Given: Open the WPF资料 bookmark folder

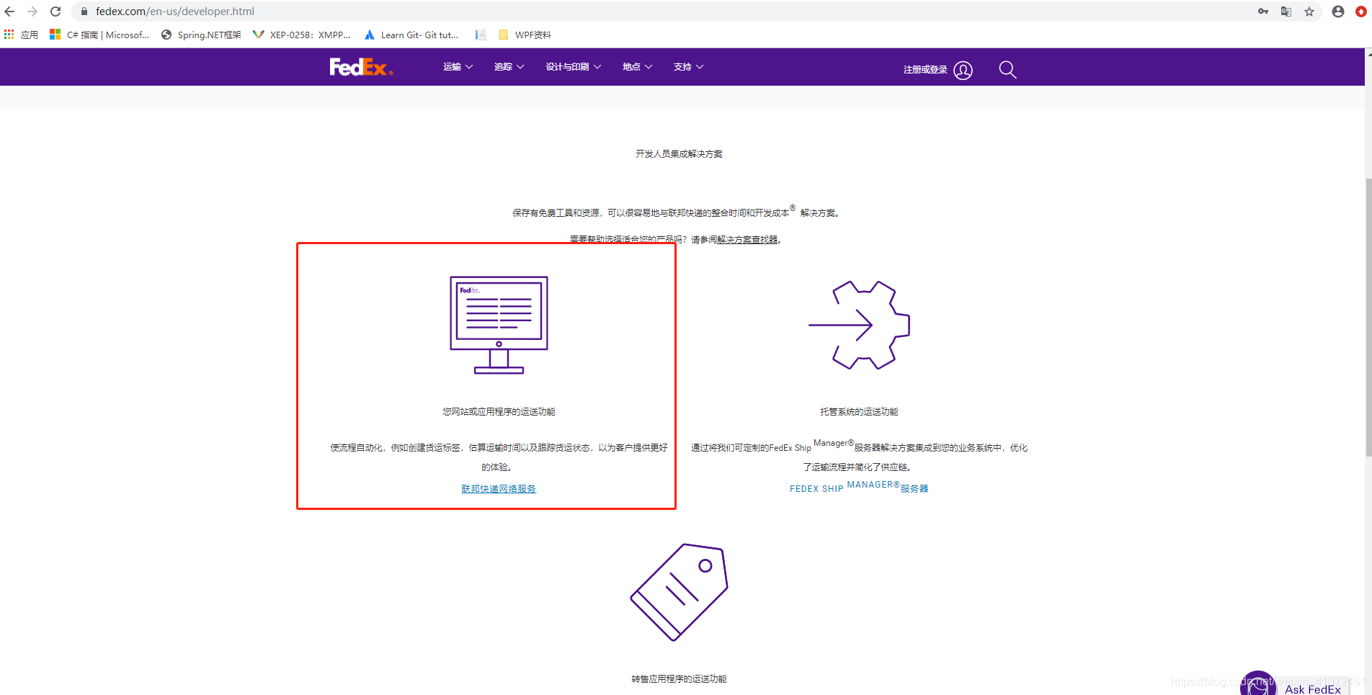Looking at the screenshot, I should coord(525,35).
